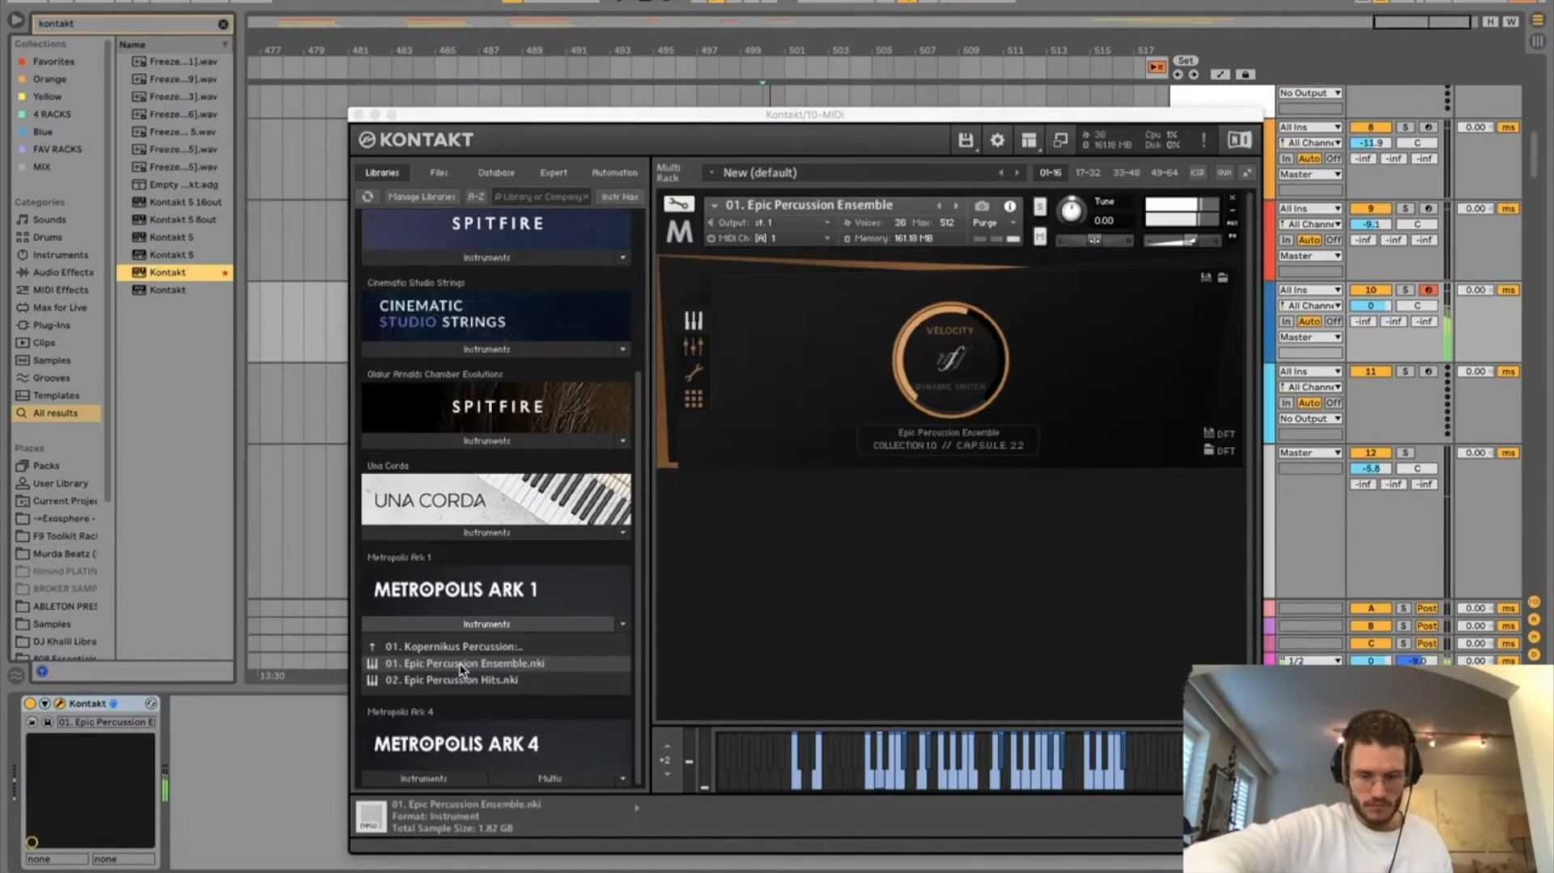The image size is (1554, 873).
Task: Click the Instr Nav button
Action: pos(619,197)
